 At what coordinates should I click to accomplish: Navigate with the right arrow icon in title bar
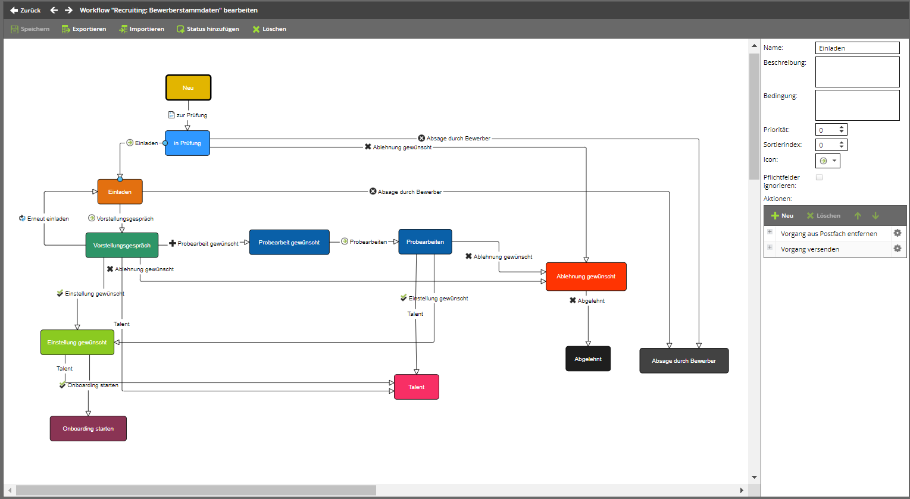coord(68,10)
